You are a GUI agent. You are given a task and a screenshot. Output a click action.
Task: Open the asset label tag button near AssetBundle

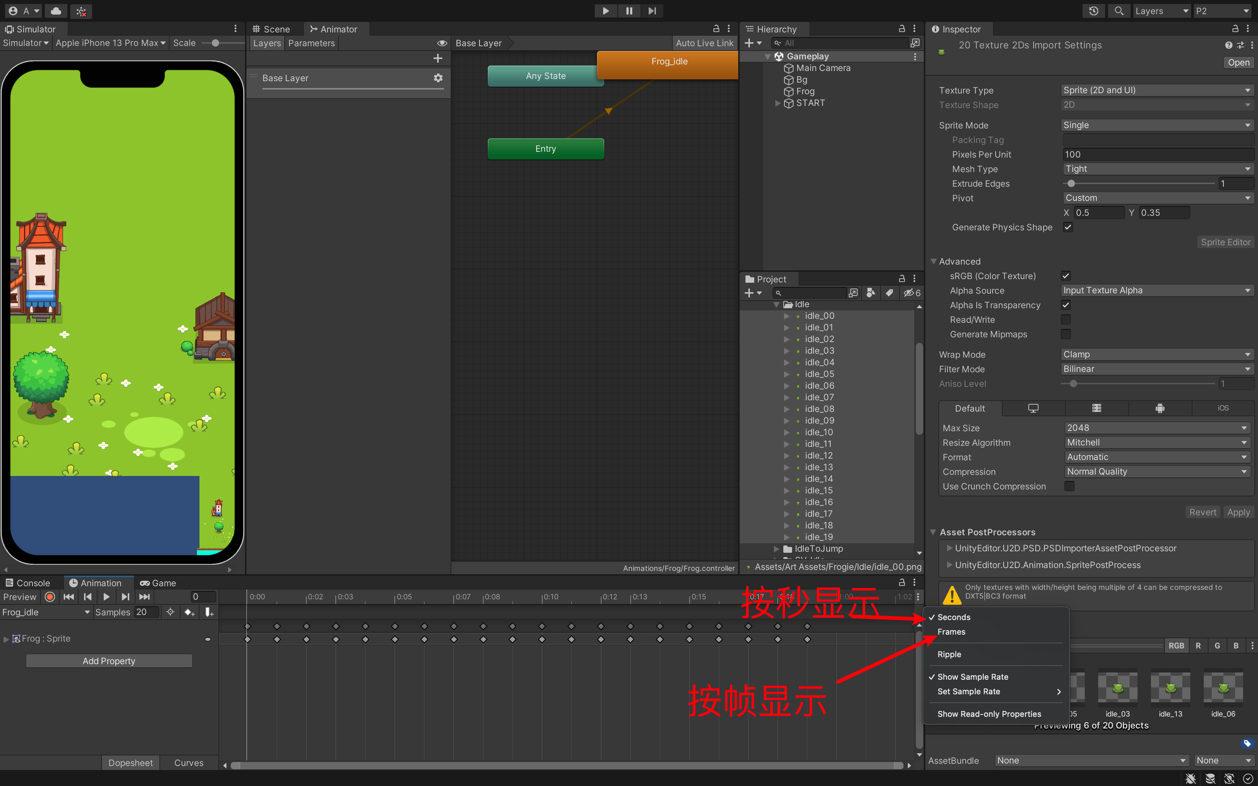click(x=1247, y=743)
